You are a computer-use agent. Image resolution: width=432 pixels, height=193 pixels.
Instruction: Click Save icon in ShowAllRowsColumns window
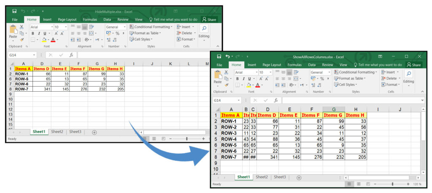[219, 57]
